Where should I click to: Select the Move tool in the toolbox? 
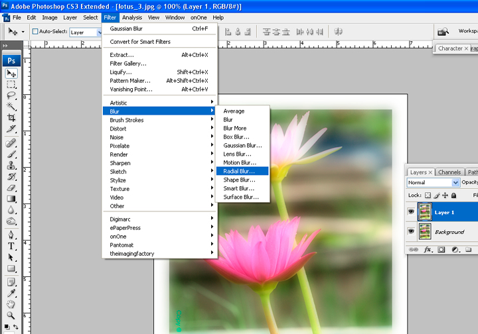click(12, 73)
